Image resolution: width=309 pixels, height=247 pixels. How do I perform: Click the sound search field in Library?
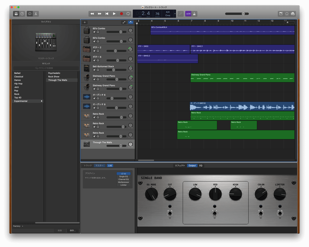click(46, 68)
